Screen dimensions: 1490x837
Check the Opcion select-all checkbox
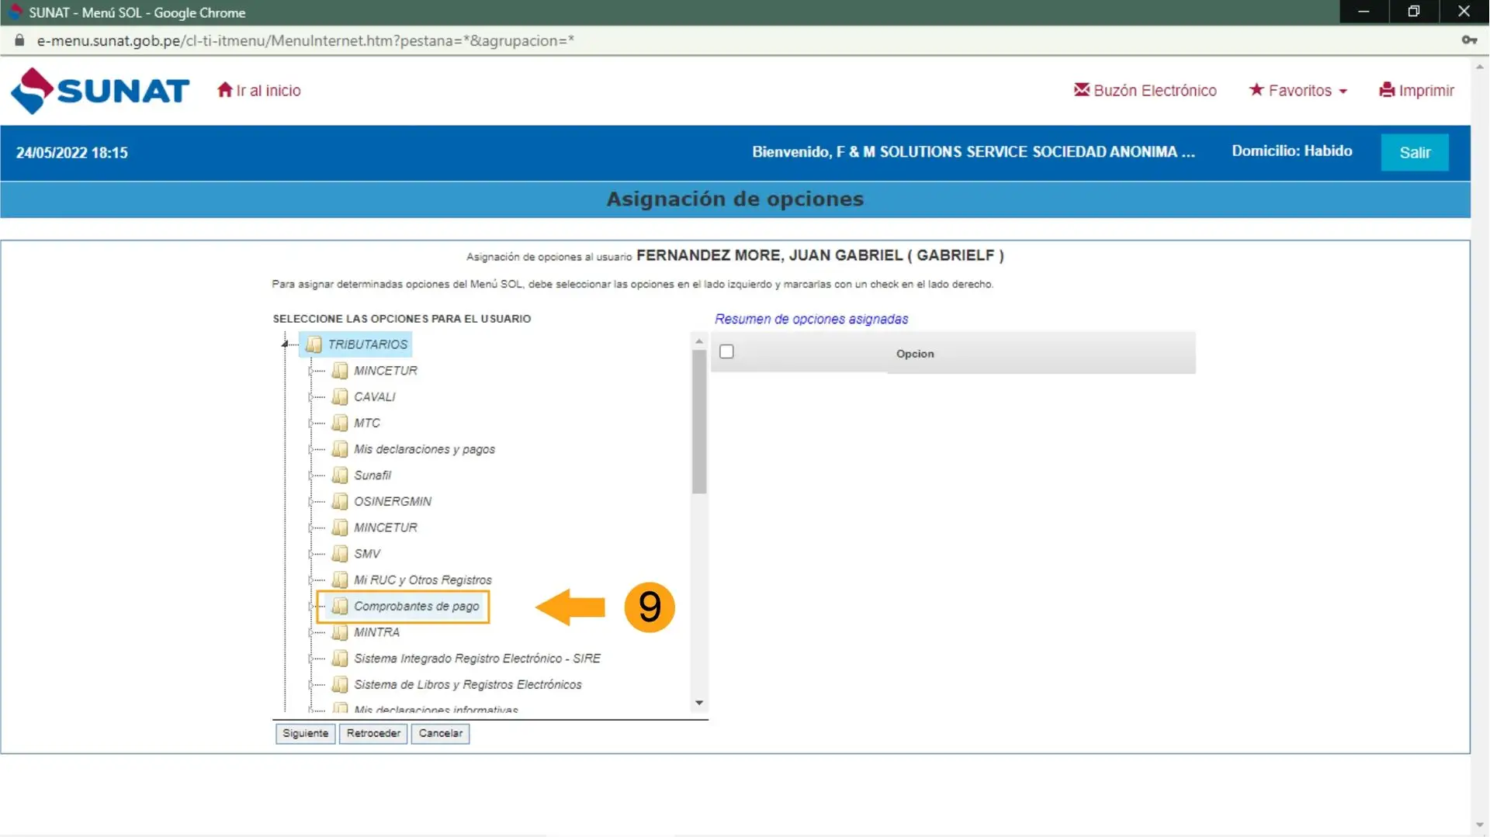[x=726, y=352]
